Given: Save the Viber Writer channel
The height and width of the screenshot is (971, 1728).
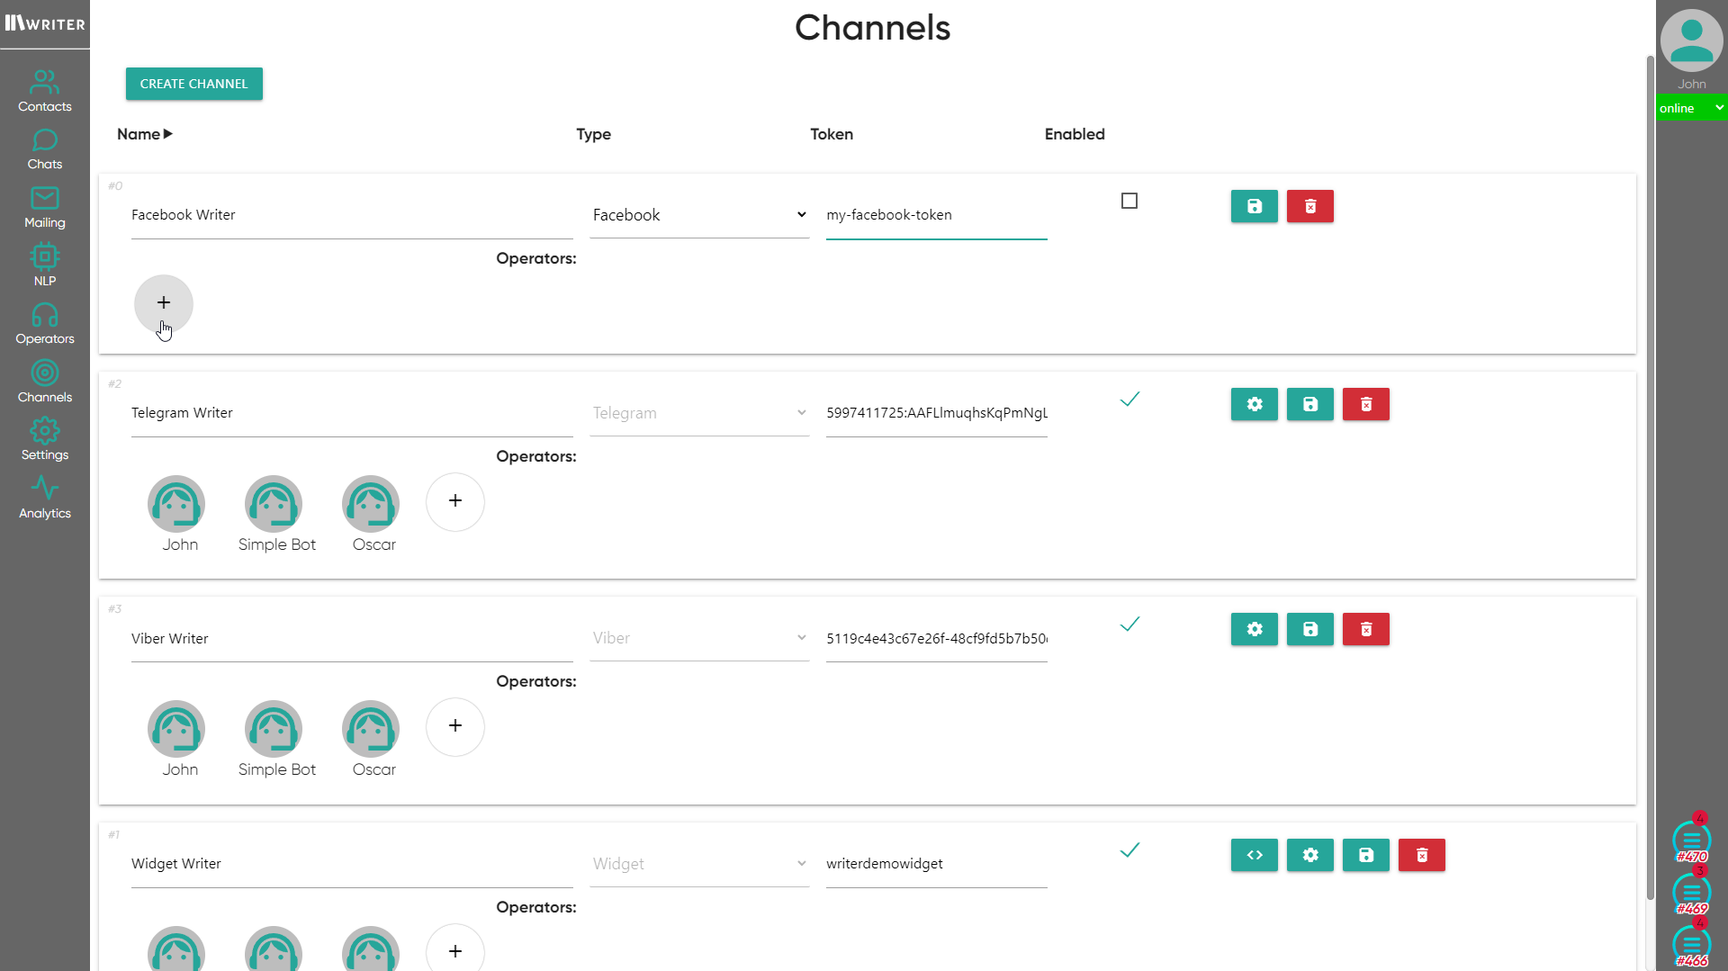Looking at the screenshot, I should click(1310, 629).
